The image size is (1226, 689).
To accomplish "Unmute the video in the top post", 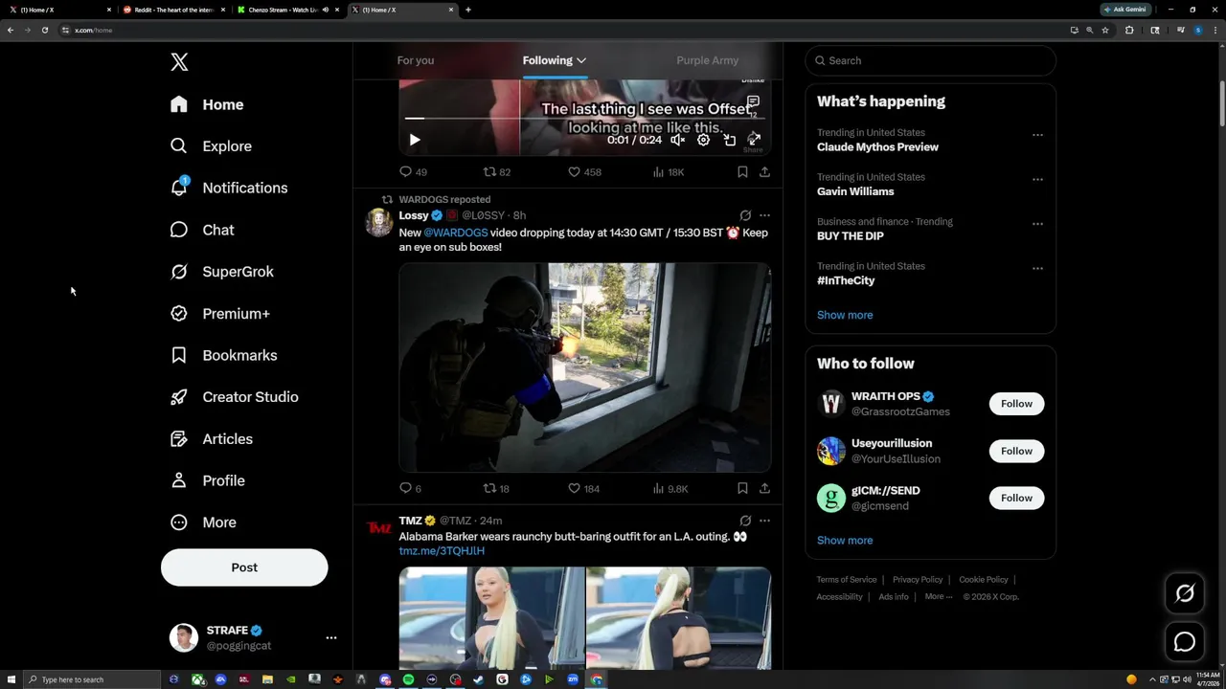I will pyautogui.click(x=677, y=140).
